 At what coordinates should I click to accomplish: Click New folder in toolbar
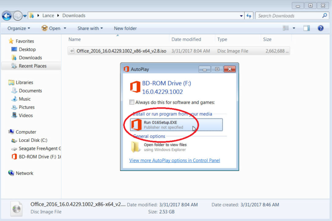(x=125, y=29)
